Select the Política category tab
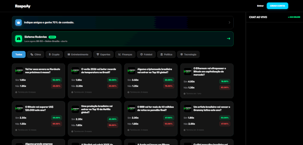Screen dimensions: 303x145 166,54
